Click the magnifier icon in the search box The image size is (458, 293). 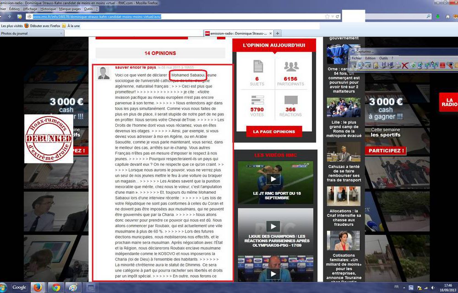(429, 16)
